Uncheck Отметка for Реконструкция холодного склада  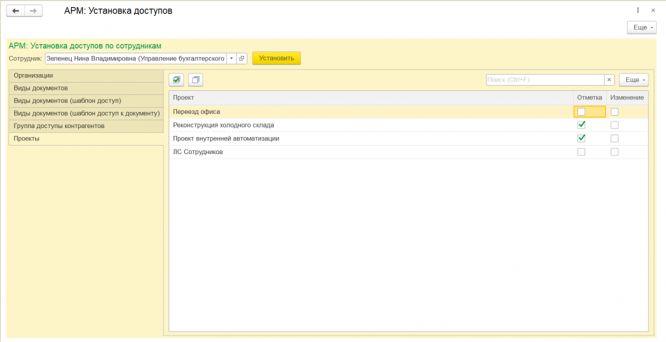[581, 125]
